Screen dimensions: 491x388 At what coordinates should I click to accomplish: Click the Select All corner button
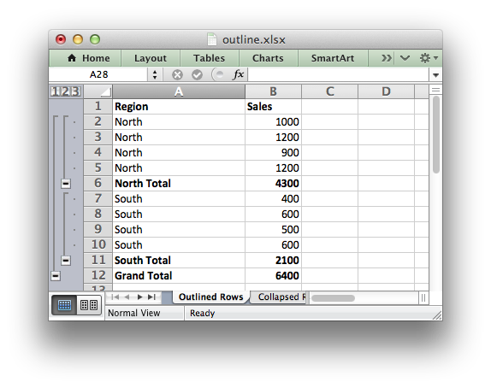pyautogui.click(x=98, y=91)
